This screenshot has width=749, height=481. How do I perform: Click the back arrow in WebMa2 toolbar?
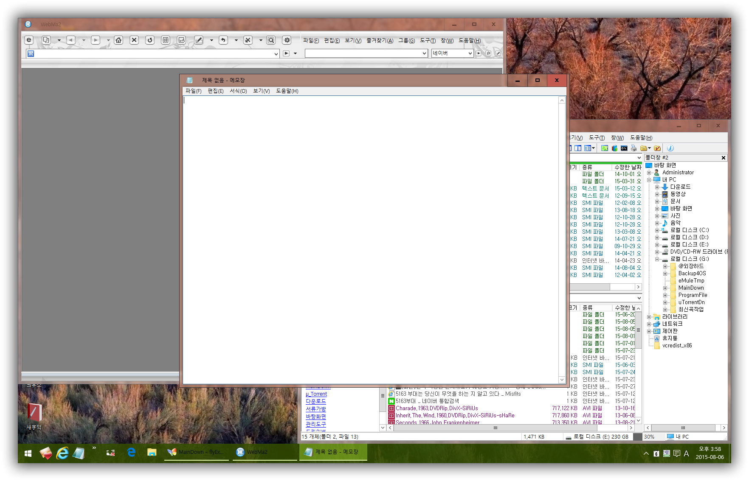(71, 40)
